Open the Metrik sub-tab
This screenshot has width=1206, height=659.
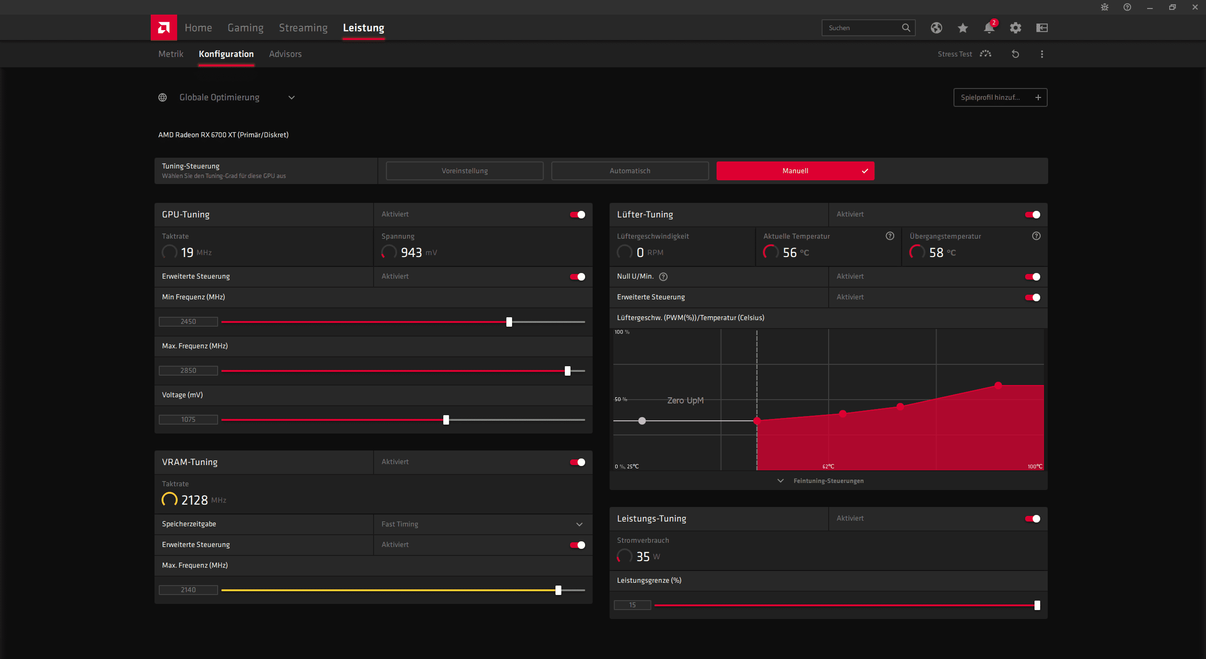[171, 54]
